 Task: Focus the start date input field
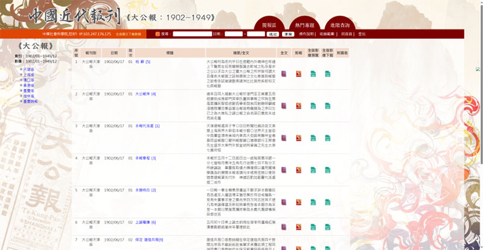click(x=234, y=34)
